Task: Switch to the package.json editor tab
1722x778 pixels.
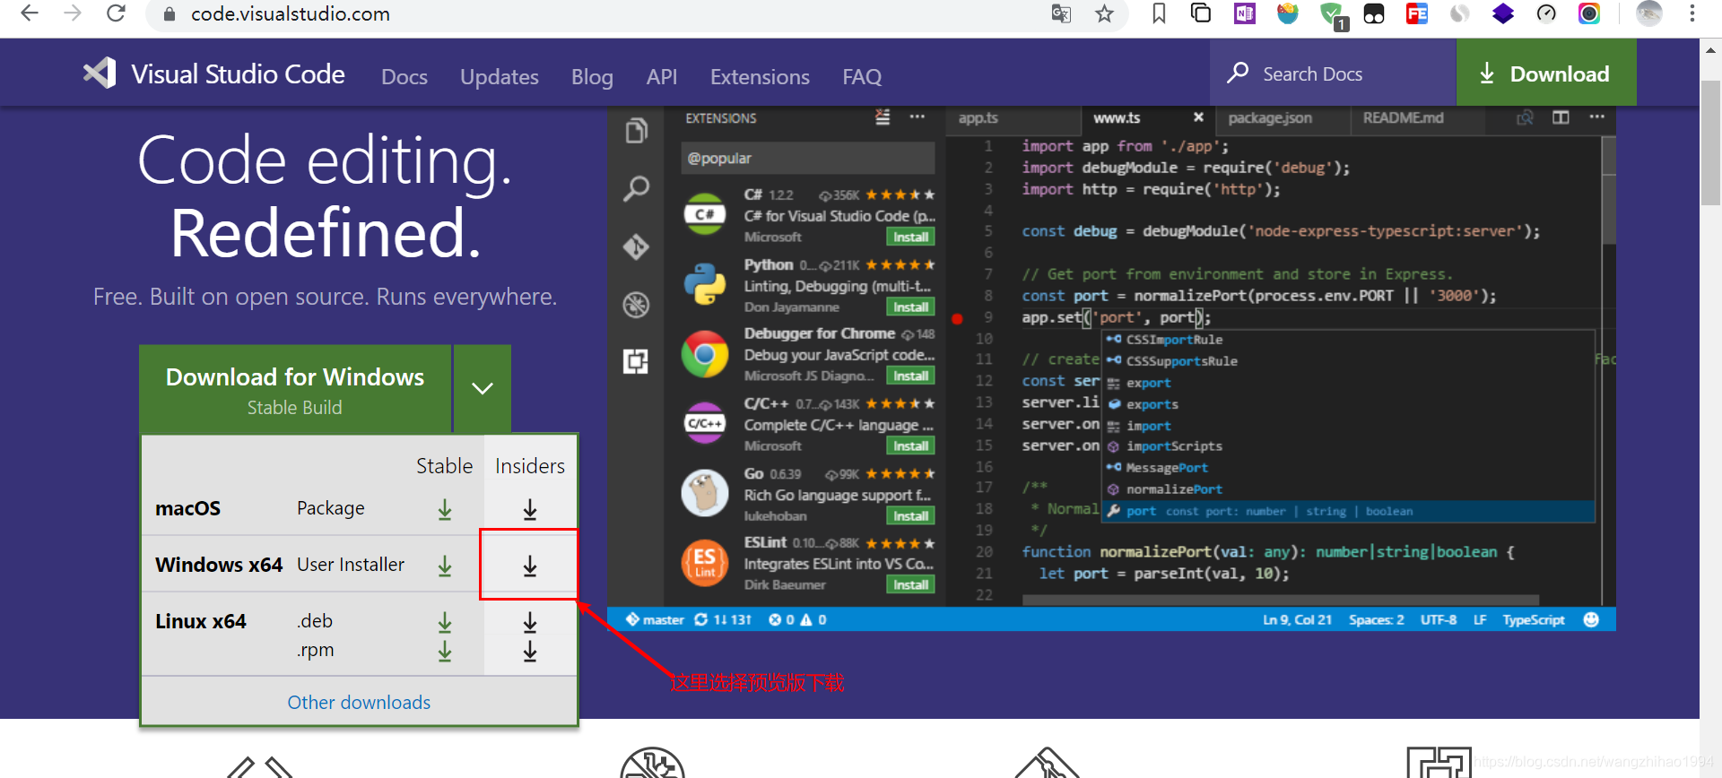Action: coord(1283,118)
